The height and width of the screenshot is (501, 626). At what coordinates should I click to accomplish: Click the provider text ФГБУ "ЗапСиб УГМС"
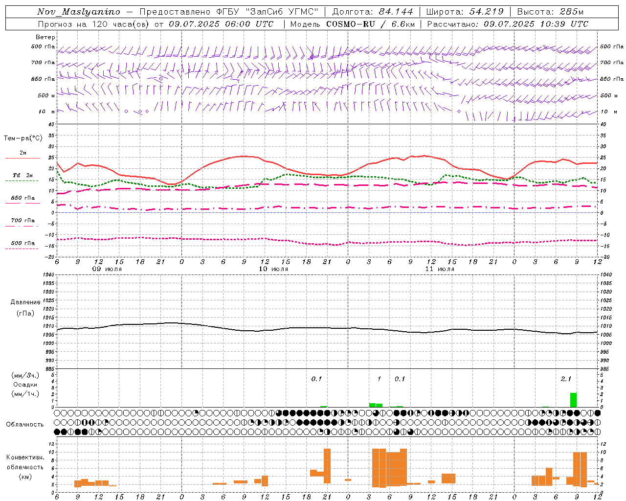point(267,12)
